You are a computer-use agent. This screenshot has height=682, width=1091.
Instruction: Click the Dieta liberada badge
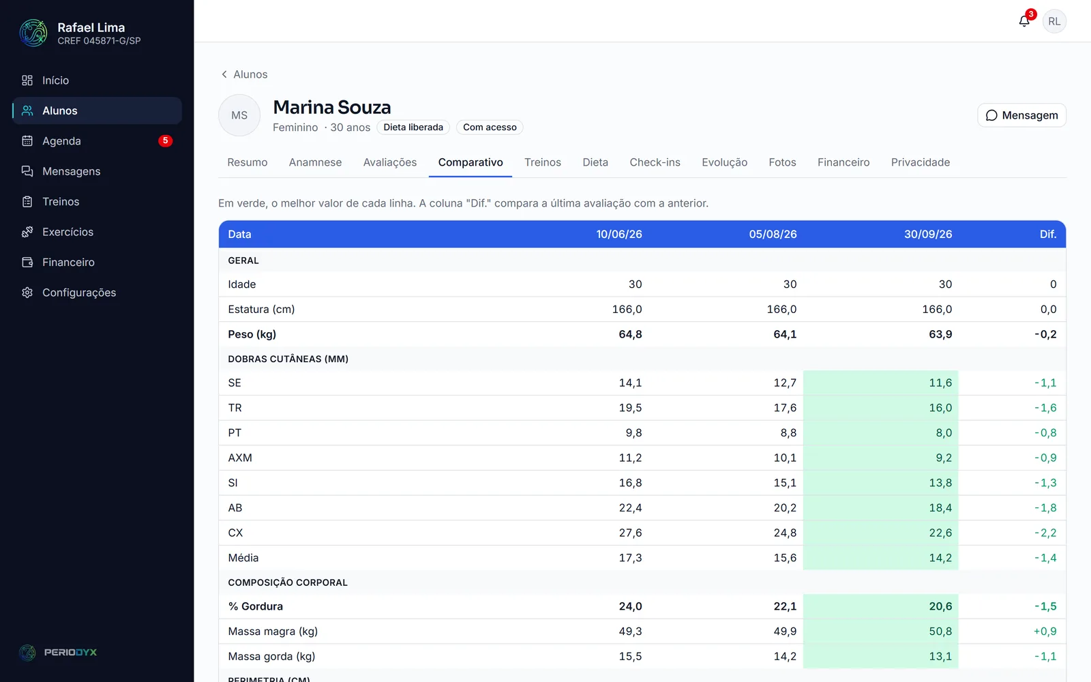coord(413,128)
